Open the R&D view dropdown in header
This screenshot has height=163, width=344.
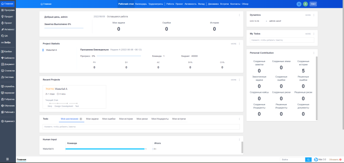coord(313,4)
